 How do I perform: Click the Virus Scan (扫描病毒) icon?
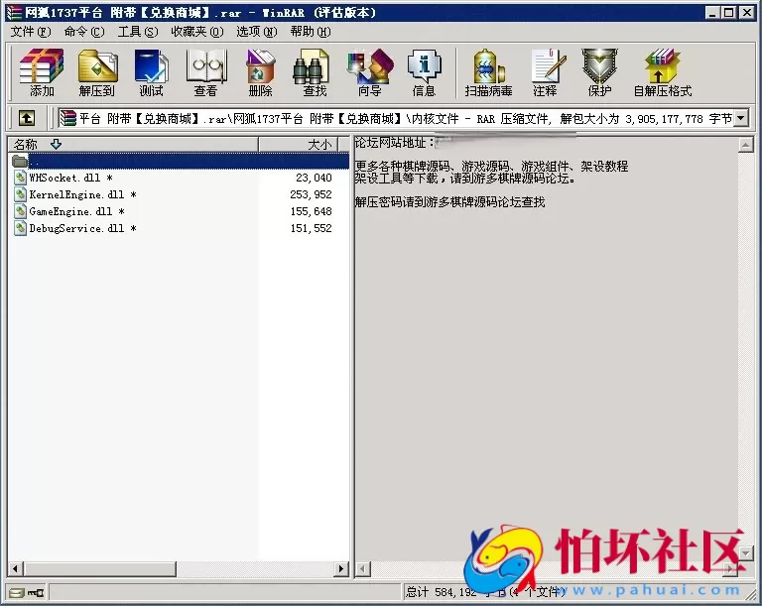tap(488, 72)
